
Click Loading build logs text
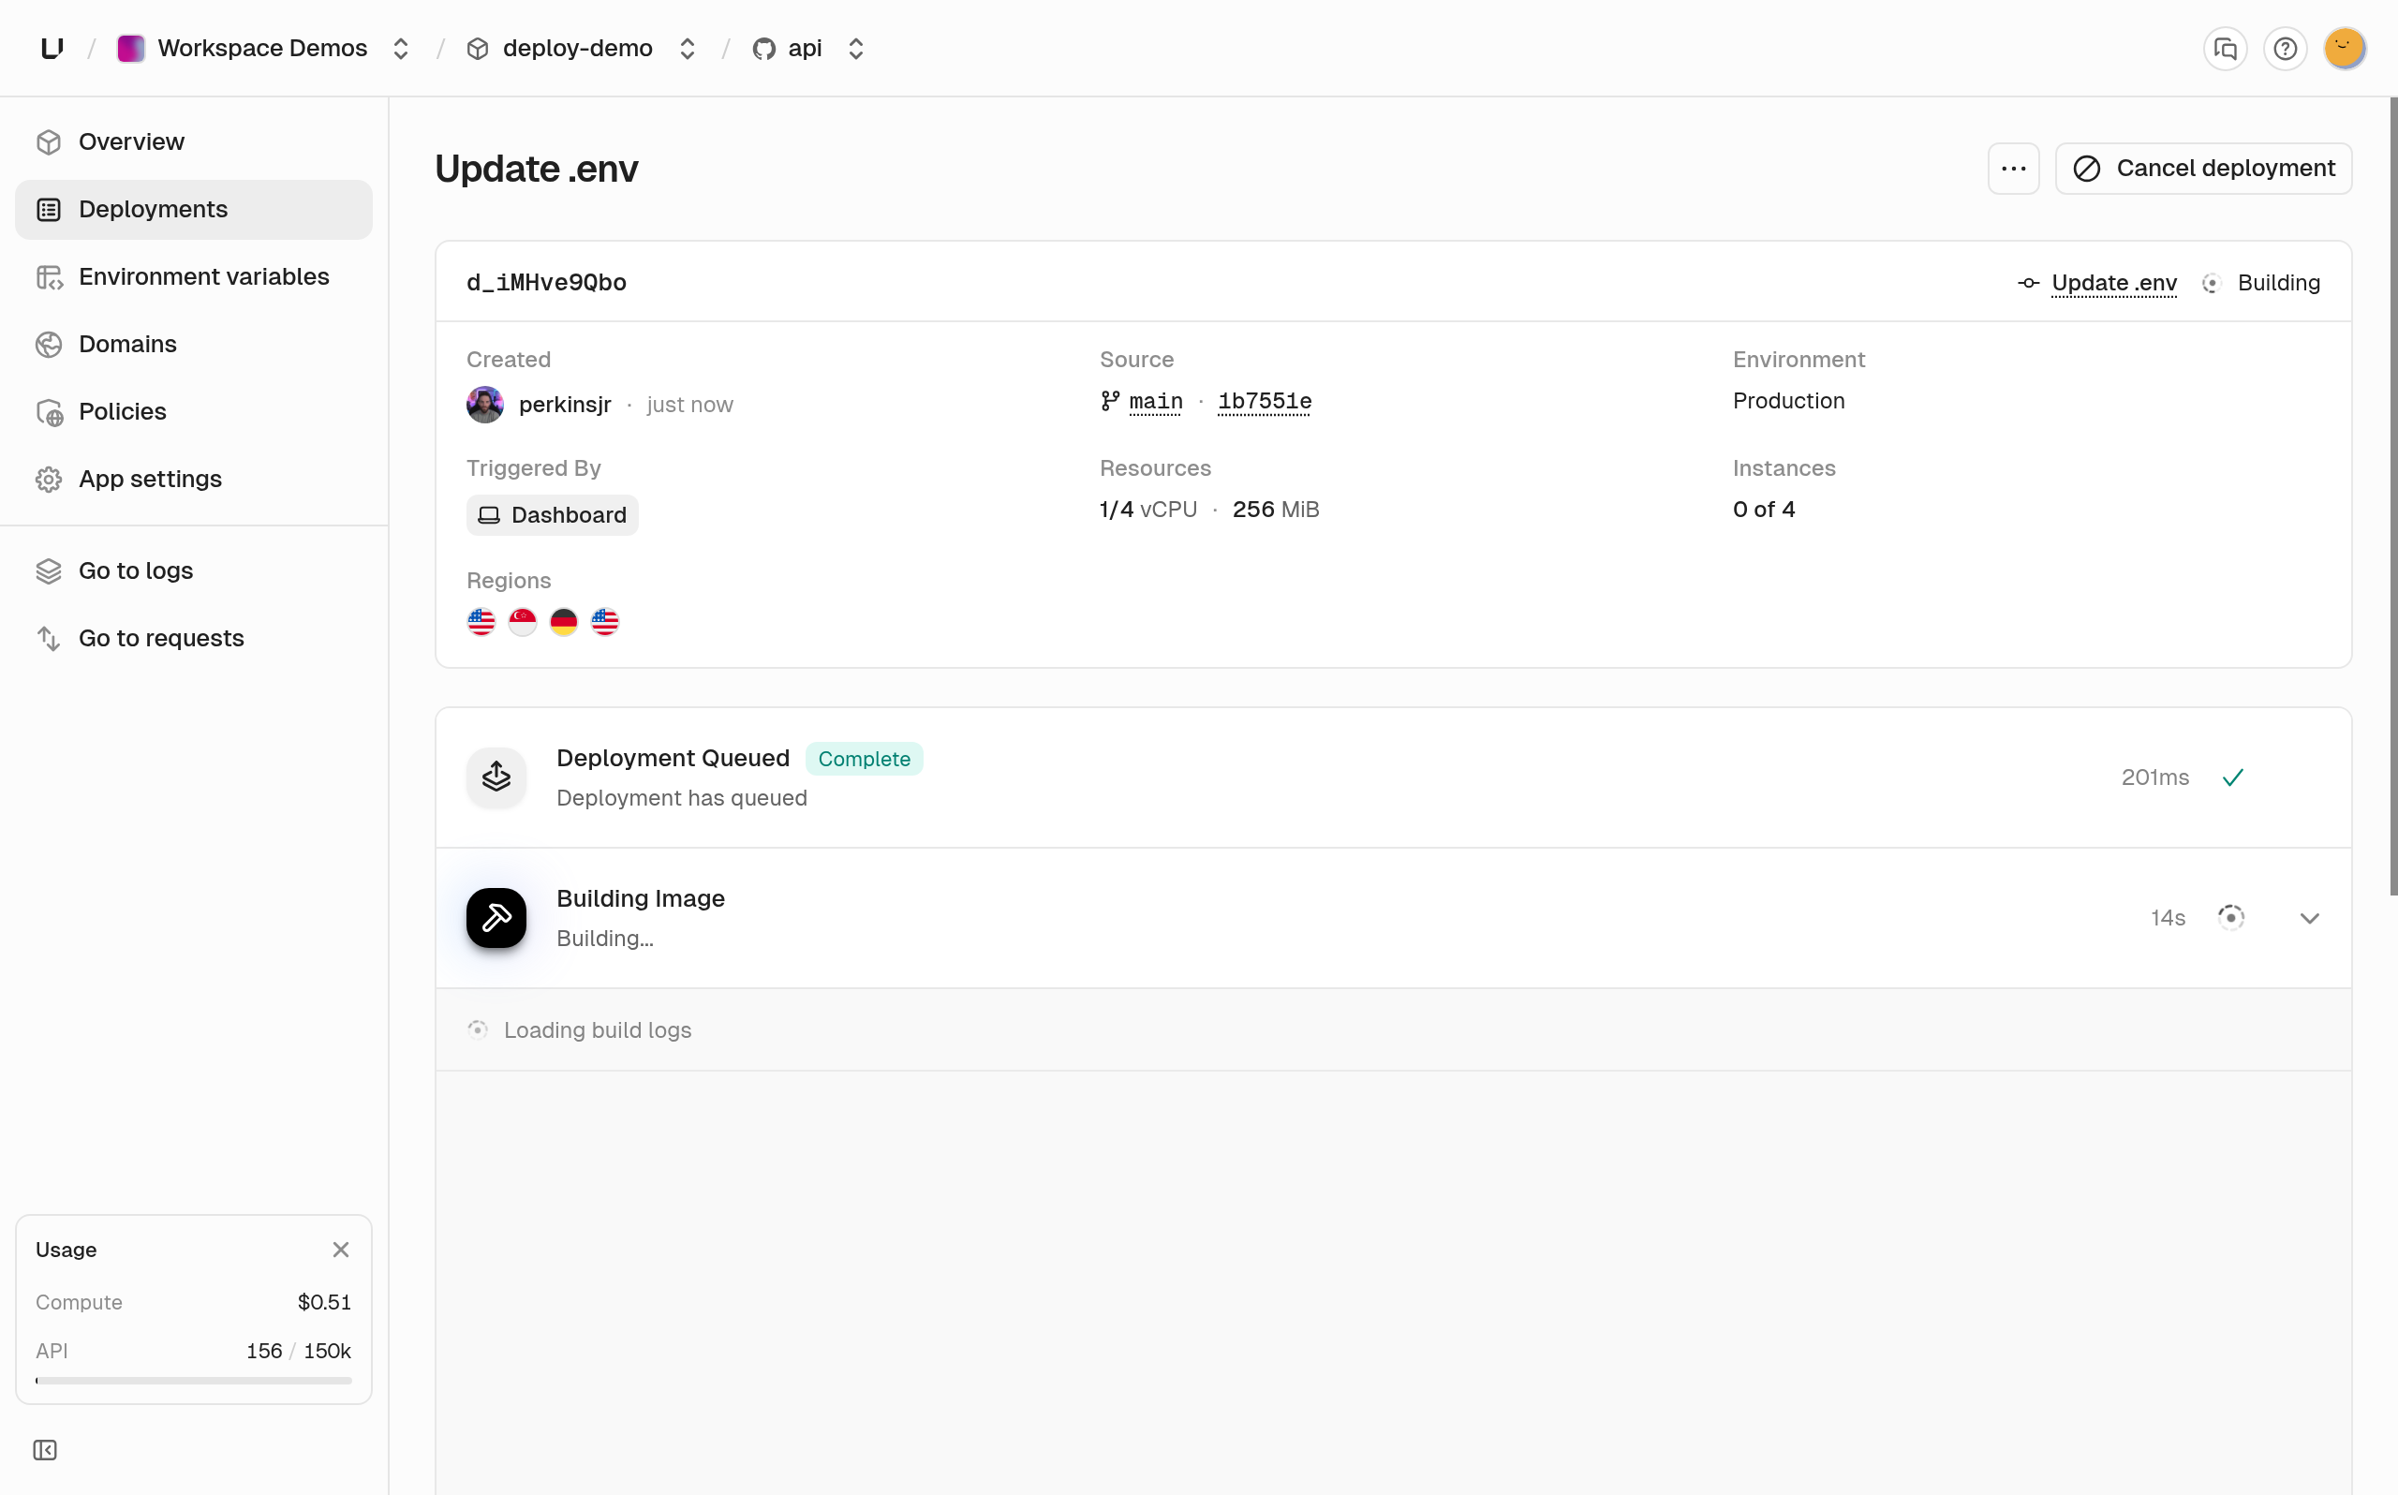coord(598,1030)
